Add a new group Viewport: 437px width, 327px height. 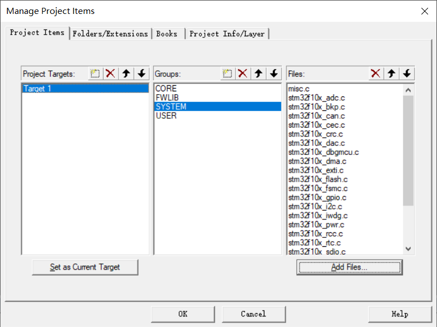point(228,74)
